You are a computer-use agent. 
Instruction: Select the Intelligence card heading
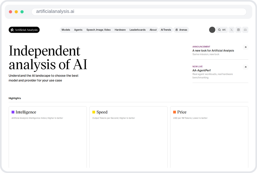coord(26,112)
